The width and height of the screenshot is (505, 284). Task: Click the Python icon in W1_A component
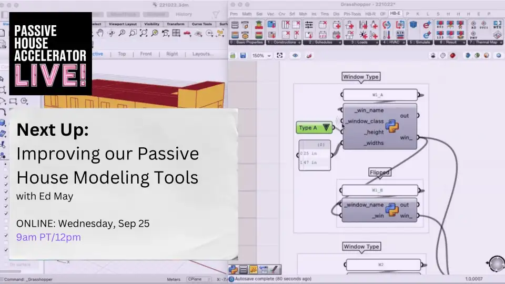tap(391, 126)
